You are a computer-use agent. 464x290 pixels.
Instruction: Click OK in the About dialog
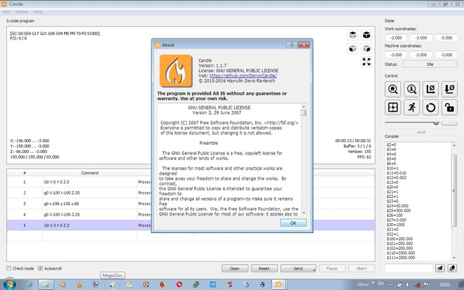[x=293, y=223]
